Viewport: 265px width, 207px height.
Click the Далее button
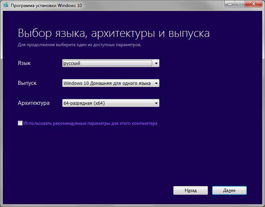(x=229, y=190)
